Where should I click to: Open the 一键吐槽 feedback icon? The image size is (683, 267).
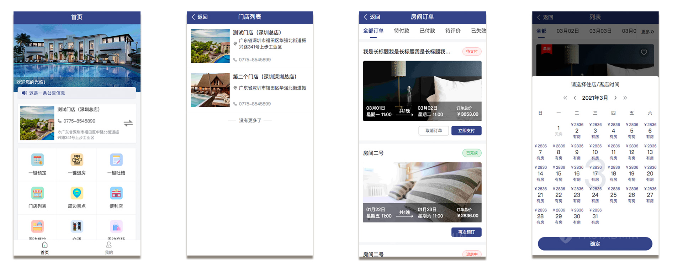coord(116,160)
